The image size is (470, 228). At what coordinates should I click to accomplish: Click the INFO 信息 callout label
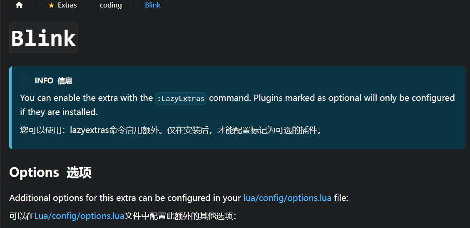54,80
